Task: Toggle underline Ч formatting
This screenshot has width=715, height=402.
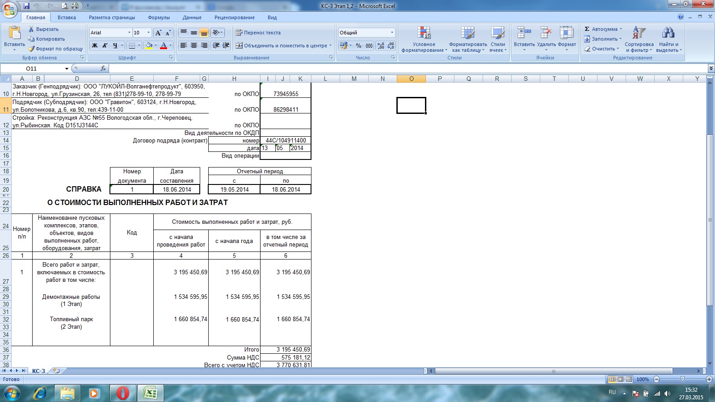Action: pos(115,46)
